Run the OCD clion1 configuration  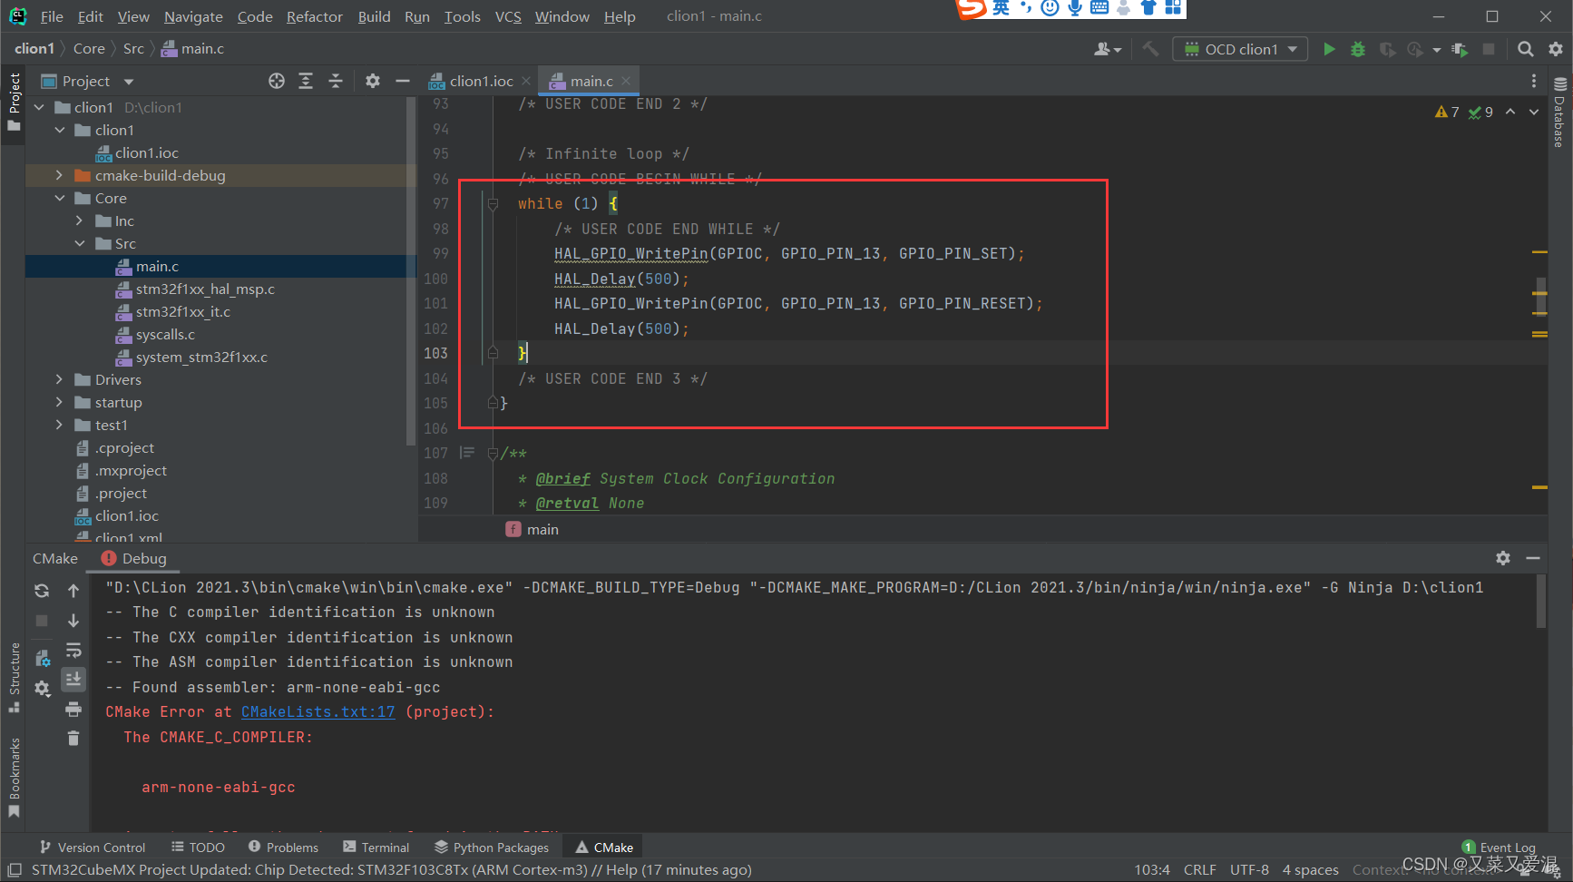point(1329,49)
